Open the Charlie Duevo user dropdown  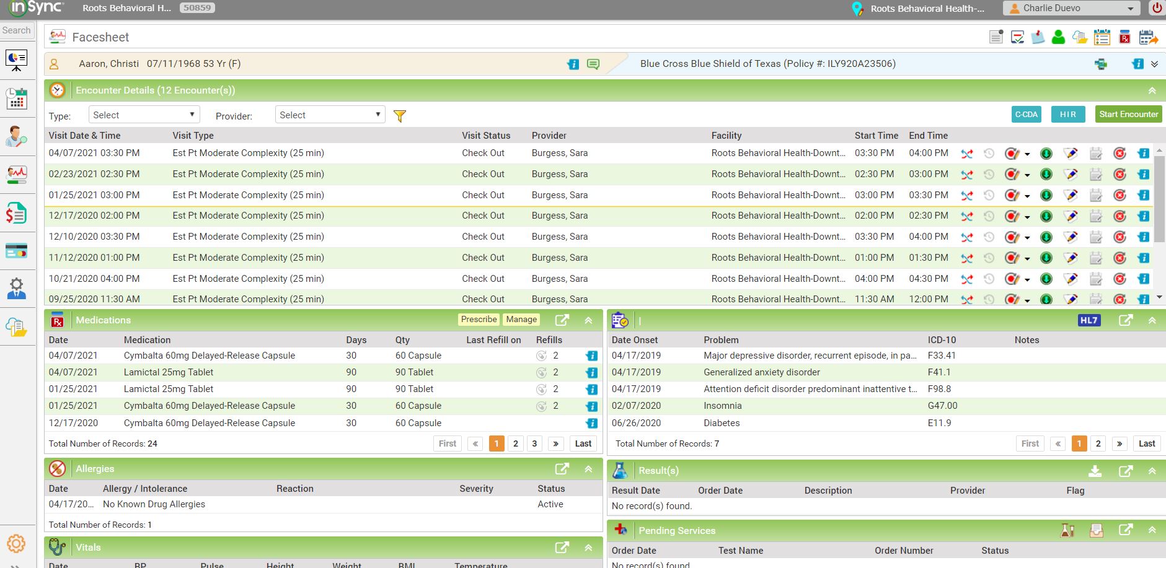coord(1072,8)
